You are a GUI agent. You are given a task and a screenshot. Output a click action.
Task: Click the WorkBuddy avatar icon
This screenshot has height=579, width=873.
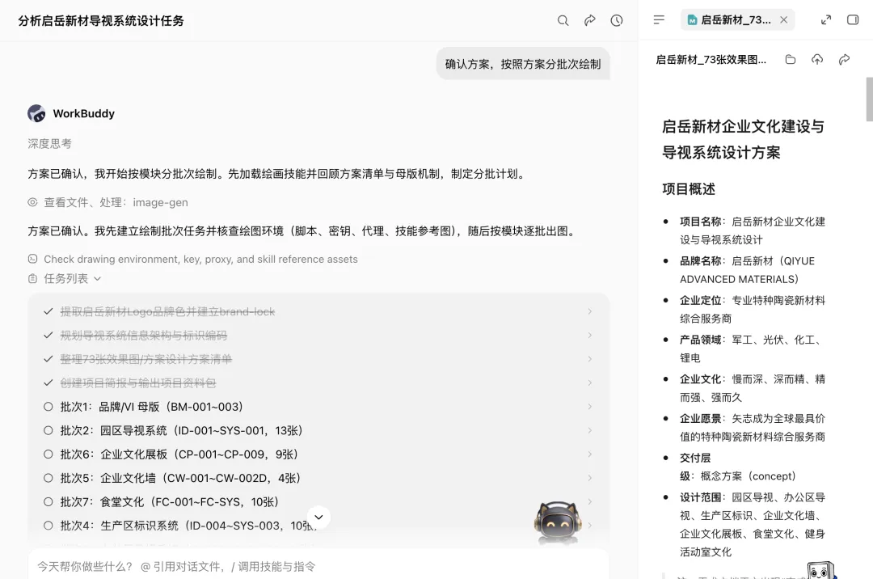[x=36, y=113]
